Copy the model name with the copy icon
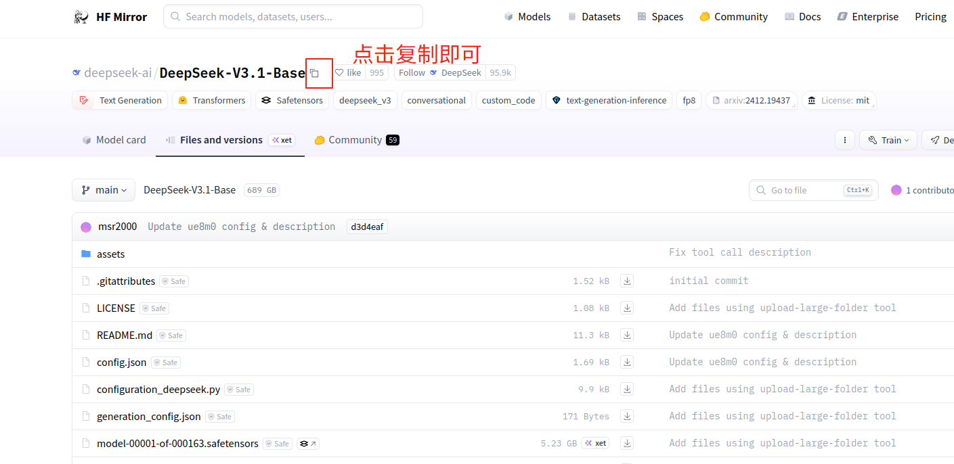Image resolution: width=954 pixels, height=464 pixels. pyautogui.click(x=314, y=73)
